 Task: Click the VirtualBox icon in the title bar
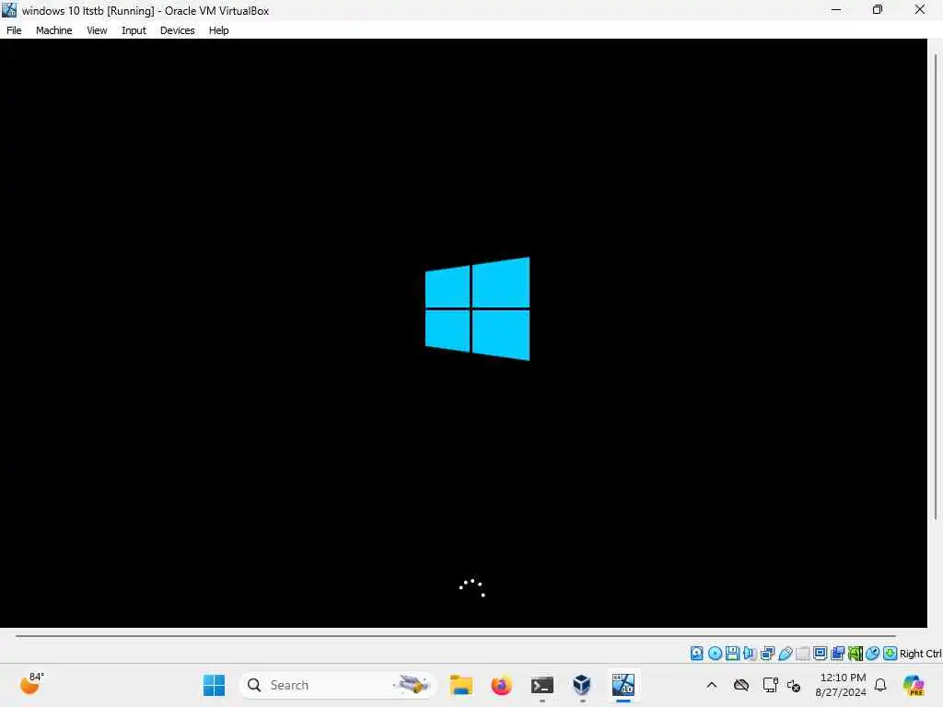9,10
